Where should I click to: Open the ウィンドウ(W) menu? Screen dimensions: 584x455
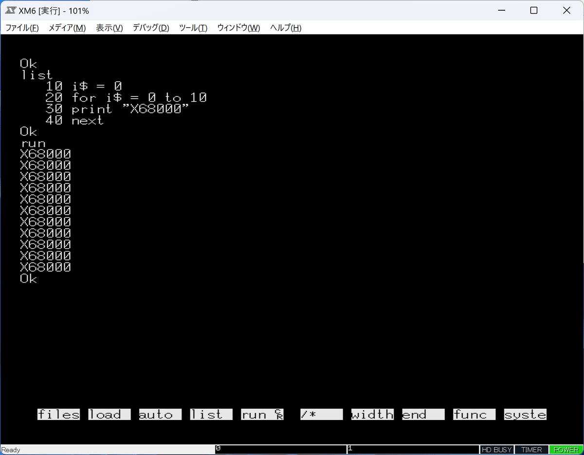(238, 28)
